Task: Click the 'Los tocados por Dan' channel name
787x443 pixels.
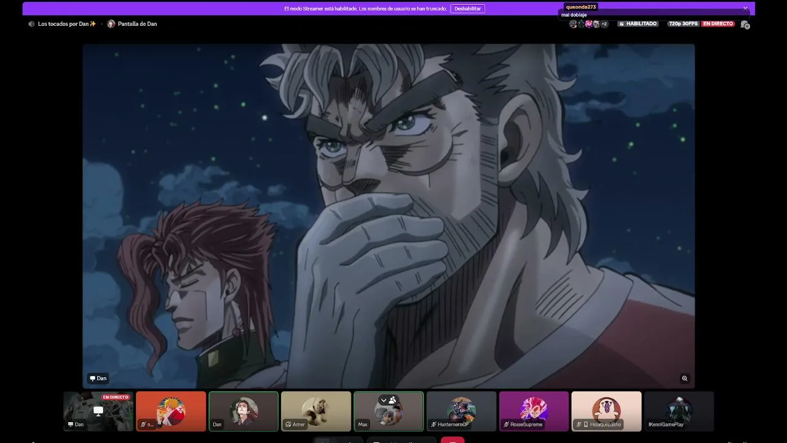Action: pos(67,24)
